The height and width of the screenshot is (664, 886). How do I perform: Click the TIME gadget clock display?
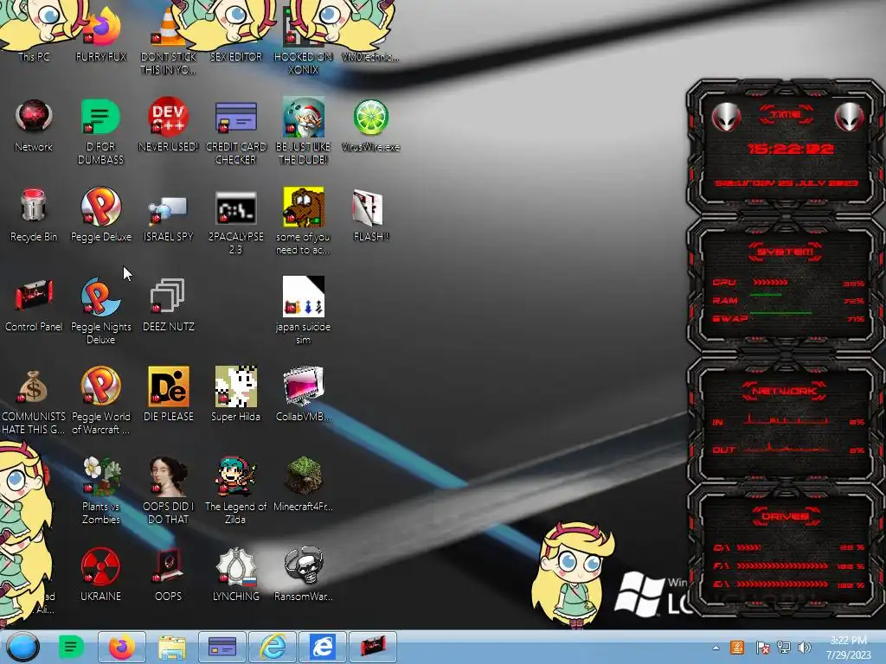[790, 149]
